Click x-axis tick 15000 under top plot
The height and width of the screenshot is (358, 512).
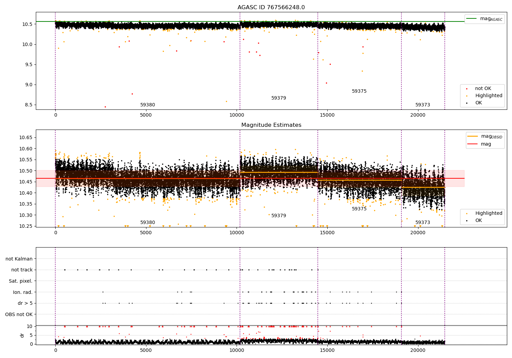point(327,115)
